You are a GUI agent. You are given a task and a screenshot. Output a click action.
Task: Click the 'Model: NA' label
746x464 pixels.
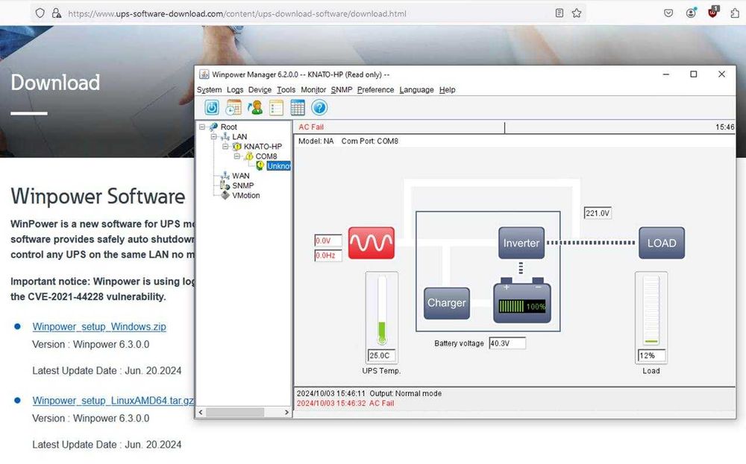pos(316,141)
